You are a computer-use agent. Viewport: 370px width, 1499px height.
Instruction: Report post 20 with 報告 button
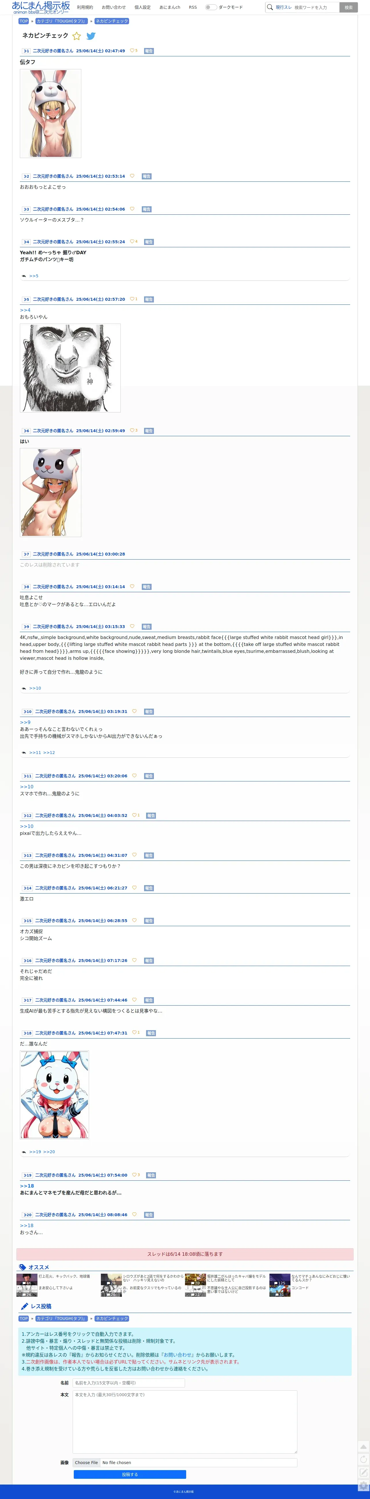click(x=149, y=1214)
